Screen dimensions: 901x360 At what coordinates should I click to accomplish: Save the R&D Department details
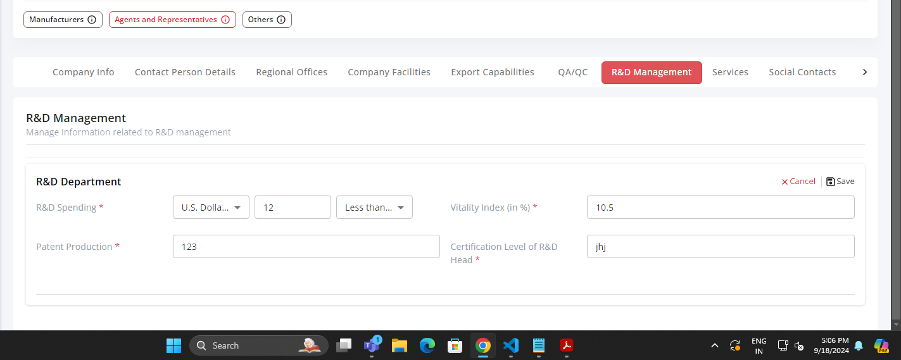coord(840,182)
